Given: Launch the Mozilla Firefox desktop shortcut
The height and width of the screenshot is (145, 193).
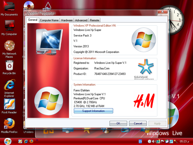Looking at the screenshot, I should [x=9, y=126].
